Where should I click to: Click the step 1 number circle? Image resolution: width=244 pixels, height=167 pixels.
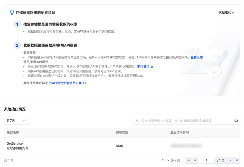click(x=17, y=24)
